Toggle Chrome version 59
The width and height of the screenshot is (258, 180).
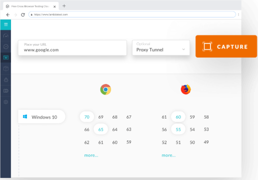tap(128, 142)
